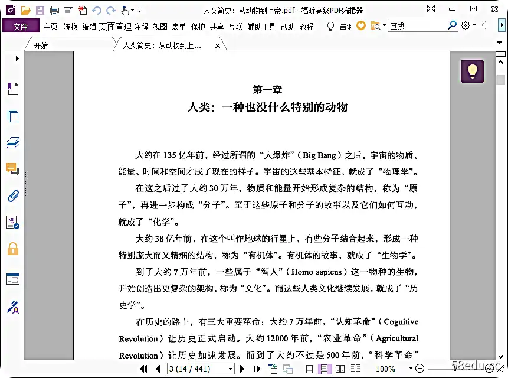Close the 人类简史 document tab
The width and height of the screenshot is (508, 378).
(x=218, y=45)
